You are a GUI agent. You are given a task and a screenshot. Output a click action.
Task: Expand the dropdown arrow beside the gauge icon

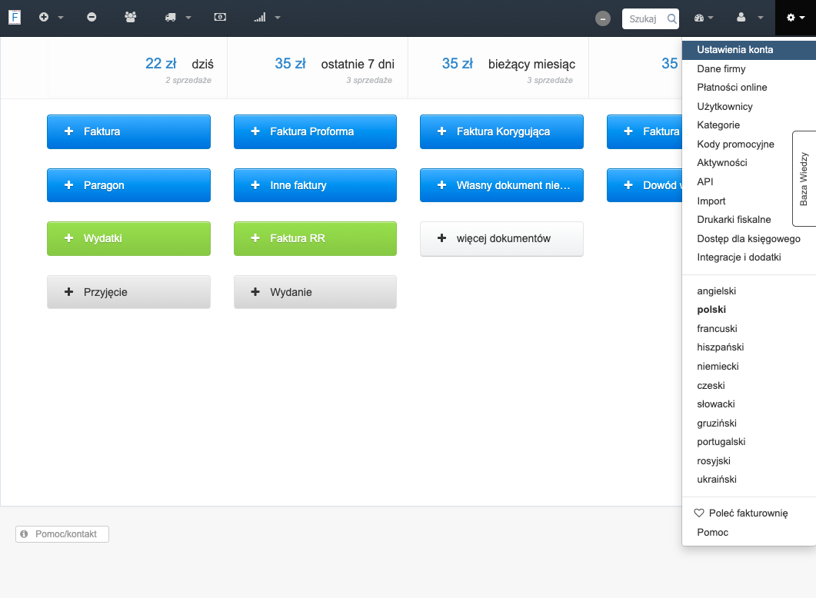[x=711, y=18]
